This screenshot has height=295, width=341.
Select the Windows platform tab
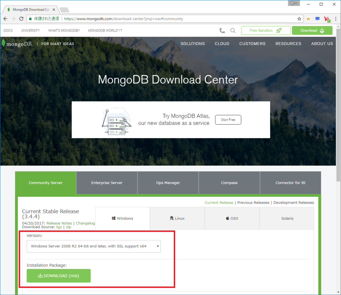(x=123, y=218)
